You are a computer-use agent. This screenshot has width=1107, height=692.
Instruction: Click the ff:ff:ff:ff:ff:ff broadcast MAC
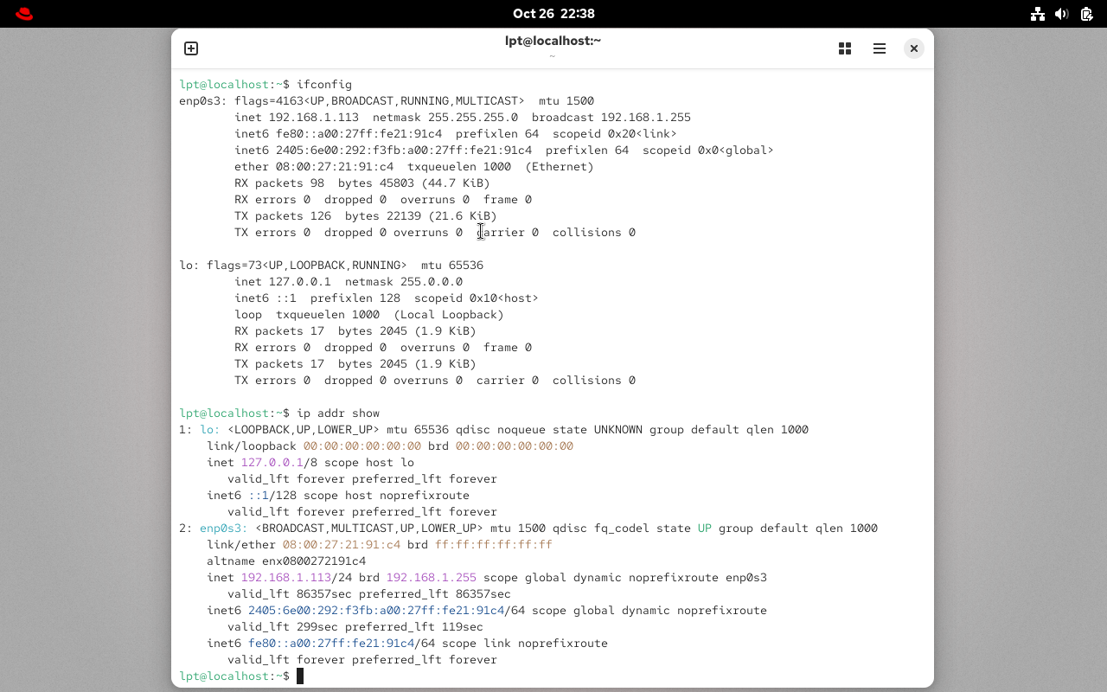pyautogui.click(x=493, y=544)
